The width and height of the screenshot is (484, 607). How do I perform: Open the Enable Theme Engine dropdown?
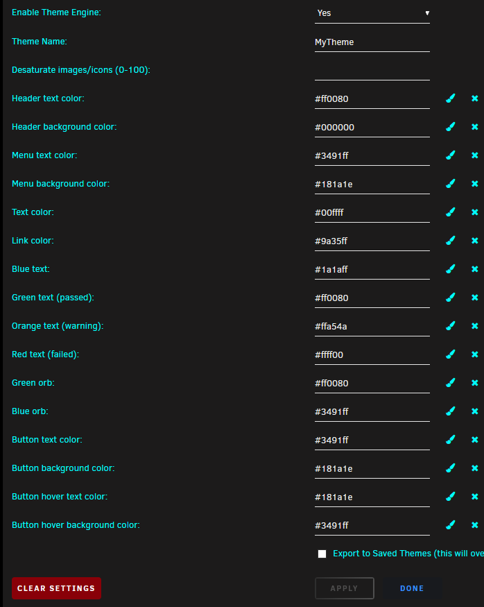click(372, 13)
